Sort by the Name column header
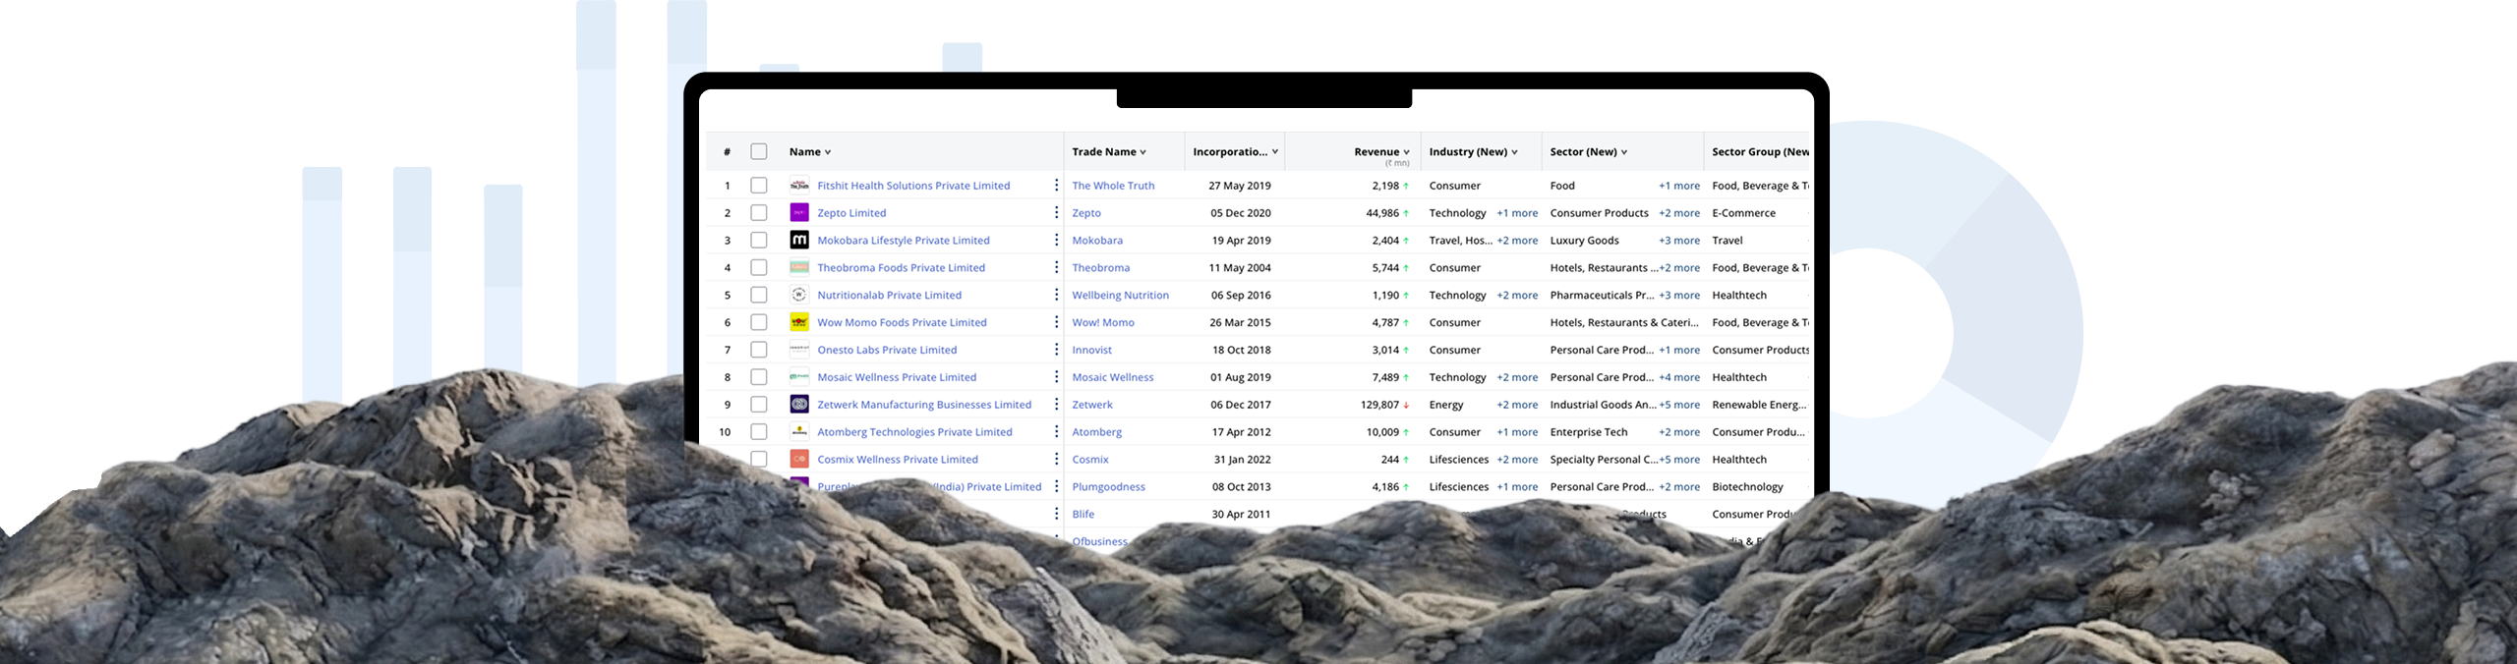 (x=810, y=151)
